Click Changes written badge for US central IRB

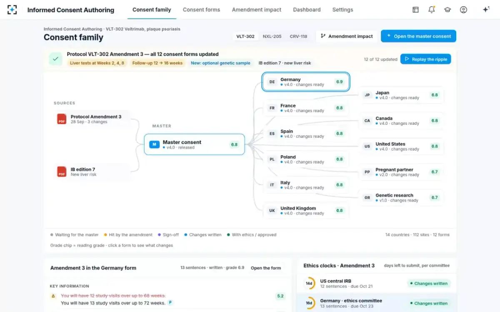tap(428, 283)
